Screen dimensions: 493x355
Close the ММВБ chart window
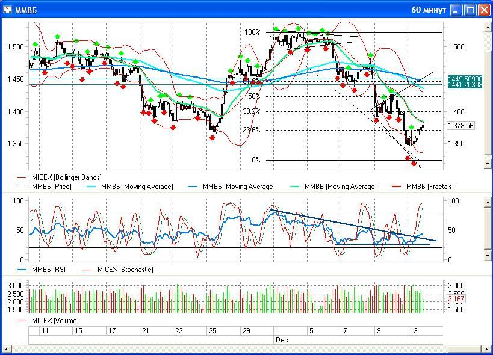tap(484, 10)
